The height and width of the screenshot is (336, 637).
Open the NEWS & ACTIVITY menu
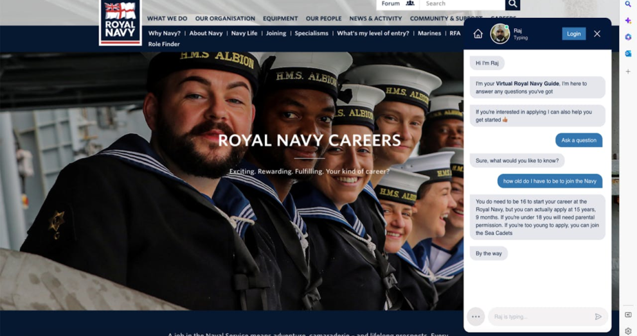375,19
